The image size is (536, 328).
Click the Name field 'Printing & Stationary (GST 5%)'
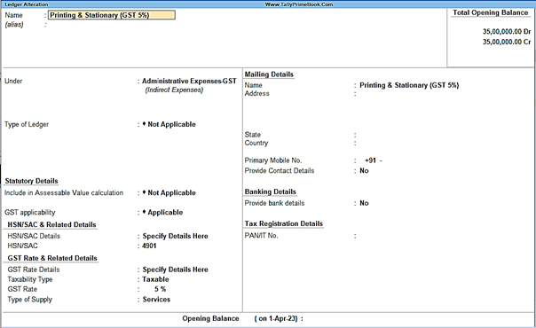112,15
